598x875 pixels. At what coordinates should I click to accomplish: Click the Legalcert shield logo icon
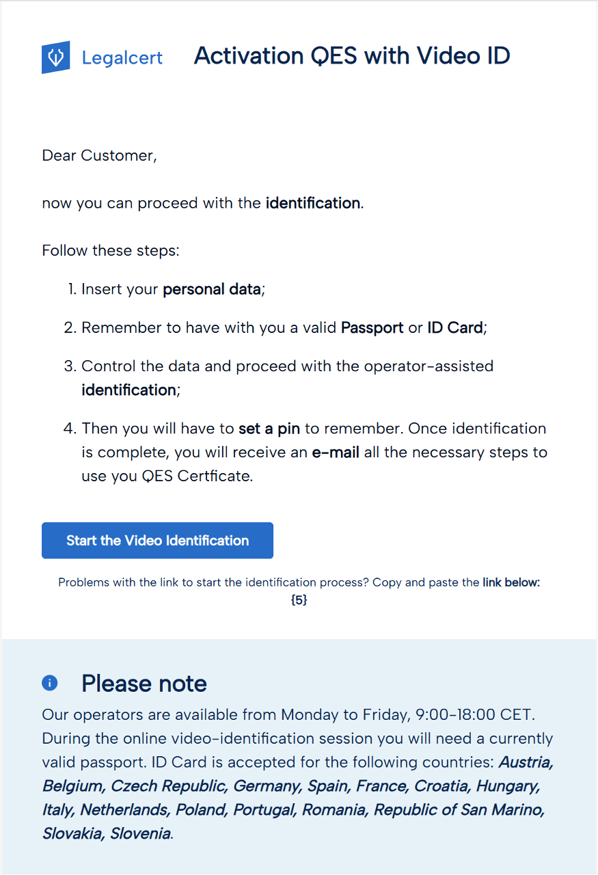tap(56, 57)
